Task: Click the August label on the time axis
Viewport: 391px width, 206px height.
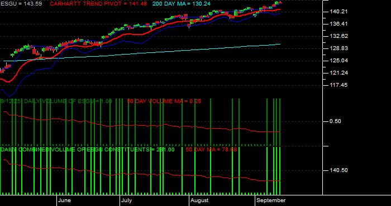Action: click(x=199, y=200)
